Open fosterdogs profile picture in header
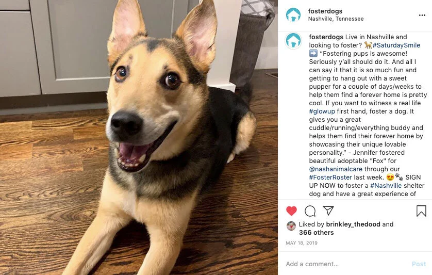This screenshot has height=275, width=432. click(293, 15)
